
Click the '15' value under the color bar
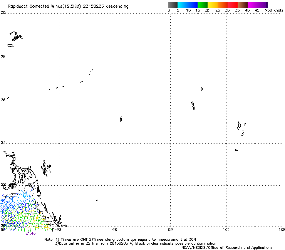[x=198, y=10]
